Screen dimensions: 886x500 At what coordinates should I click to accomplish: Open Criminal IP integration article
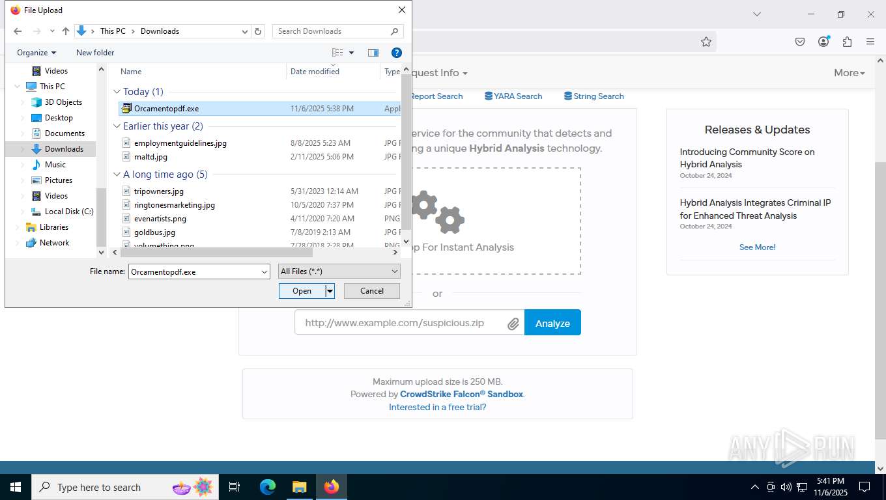(756, 209)
